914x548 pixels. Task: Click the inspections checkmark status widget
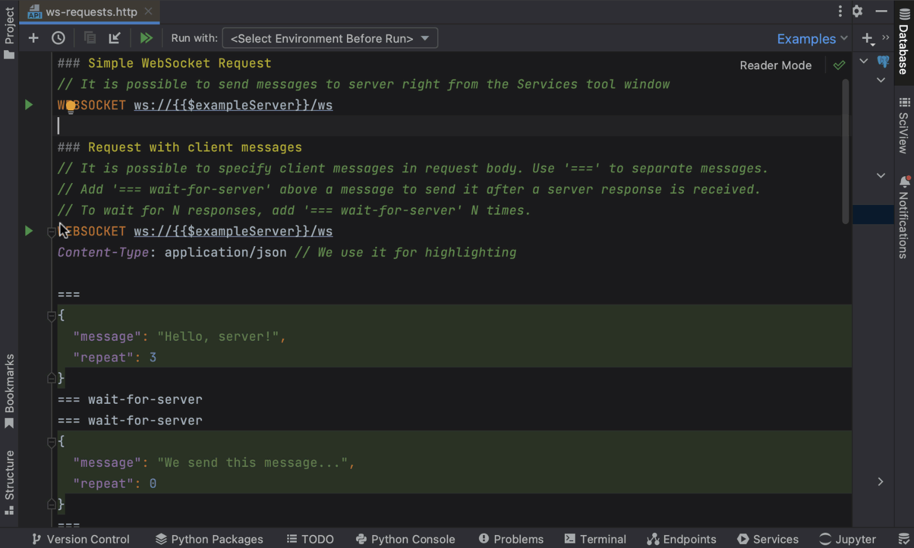click(839, 65)
